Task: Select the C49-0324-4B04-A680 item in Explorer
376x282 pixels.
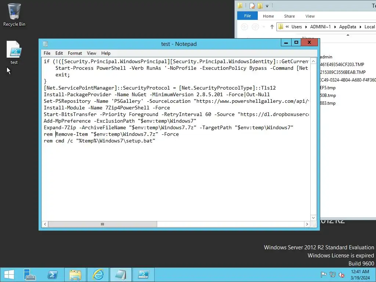Action: [x=348, y=80]
